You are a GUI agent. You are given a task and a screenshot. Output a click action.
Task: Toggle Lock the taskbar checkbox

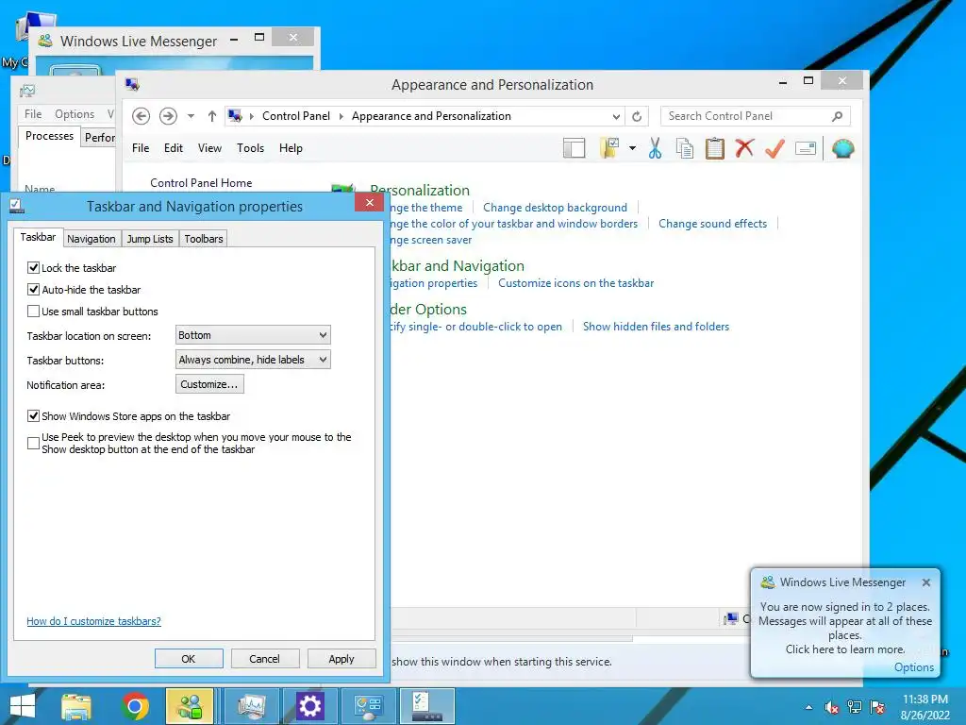(x=33, y=267)
